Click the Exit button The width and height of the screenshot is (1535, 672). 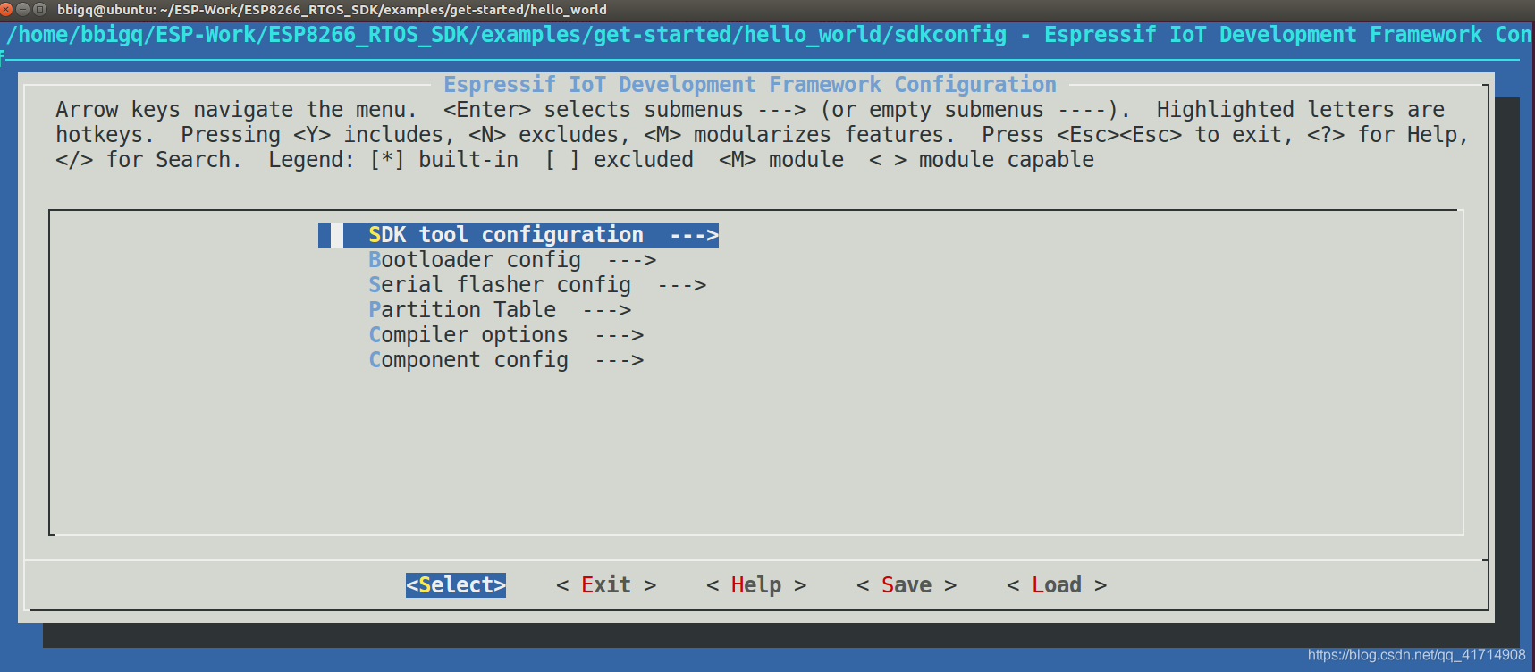point(606,585)
